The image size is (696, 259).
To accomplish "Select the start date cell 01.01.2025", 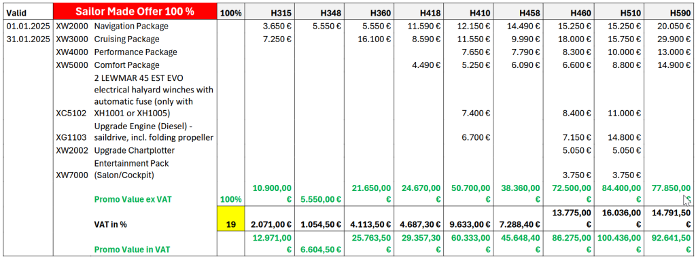I will pyautogui.click(x=29, y=27).
